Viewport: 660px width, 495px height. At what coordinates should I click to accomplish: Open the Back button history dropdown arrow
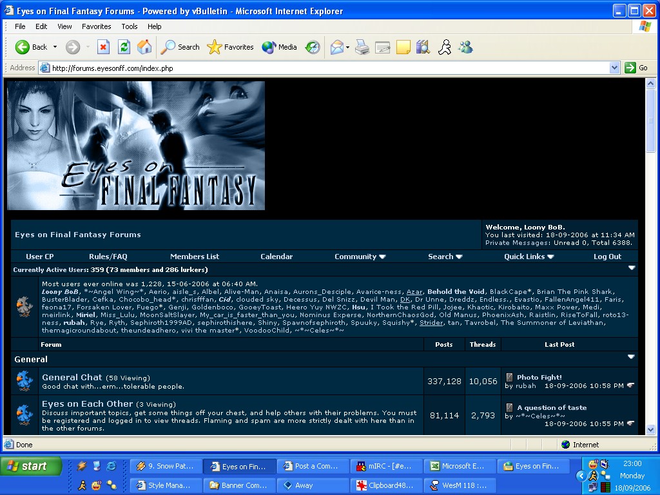click(55, 47)
